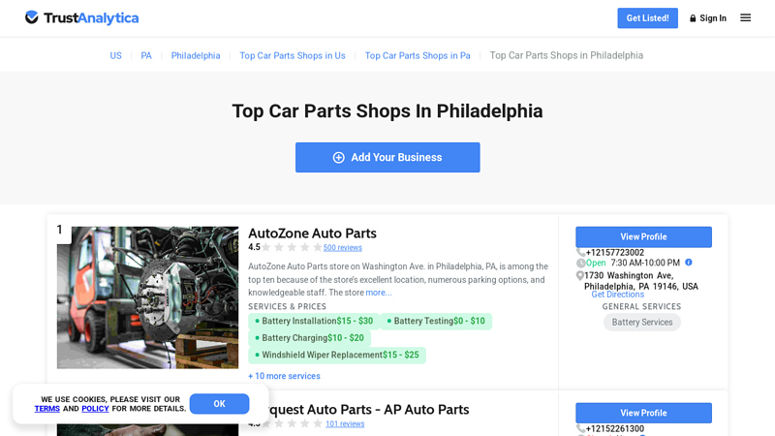The height and width of the screenshot is (436, 775).
Task: Open Top Car Parts Shops in Us
Action: click(293, 55)
